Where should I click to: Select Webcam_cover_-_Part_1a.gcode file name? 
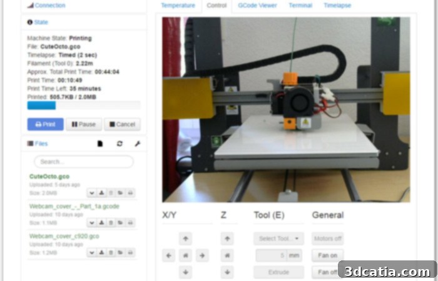[x=74, y=207]
